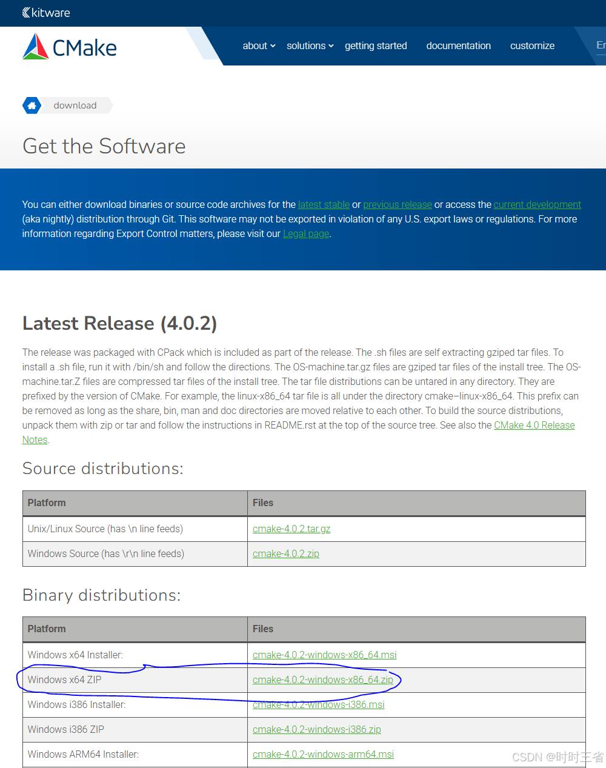
Task: Click 'Windows x64 Installer:' cell
Action: [x=135, y=655]
